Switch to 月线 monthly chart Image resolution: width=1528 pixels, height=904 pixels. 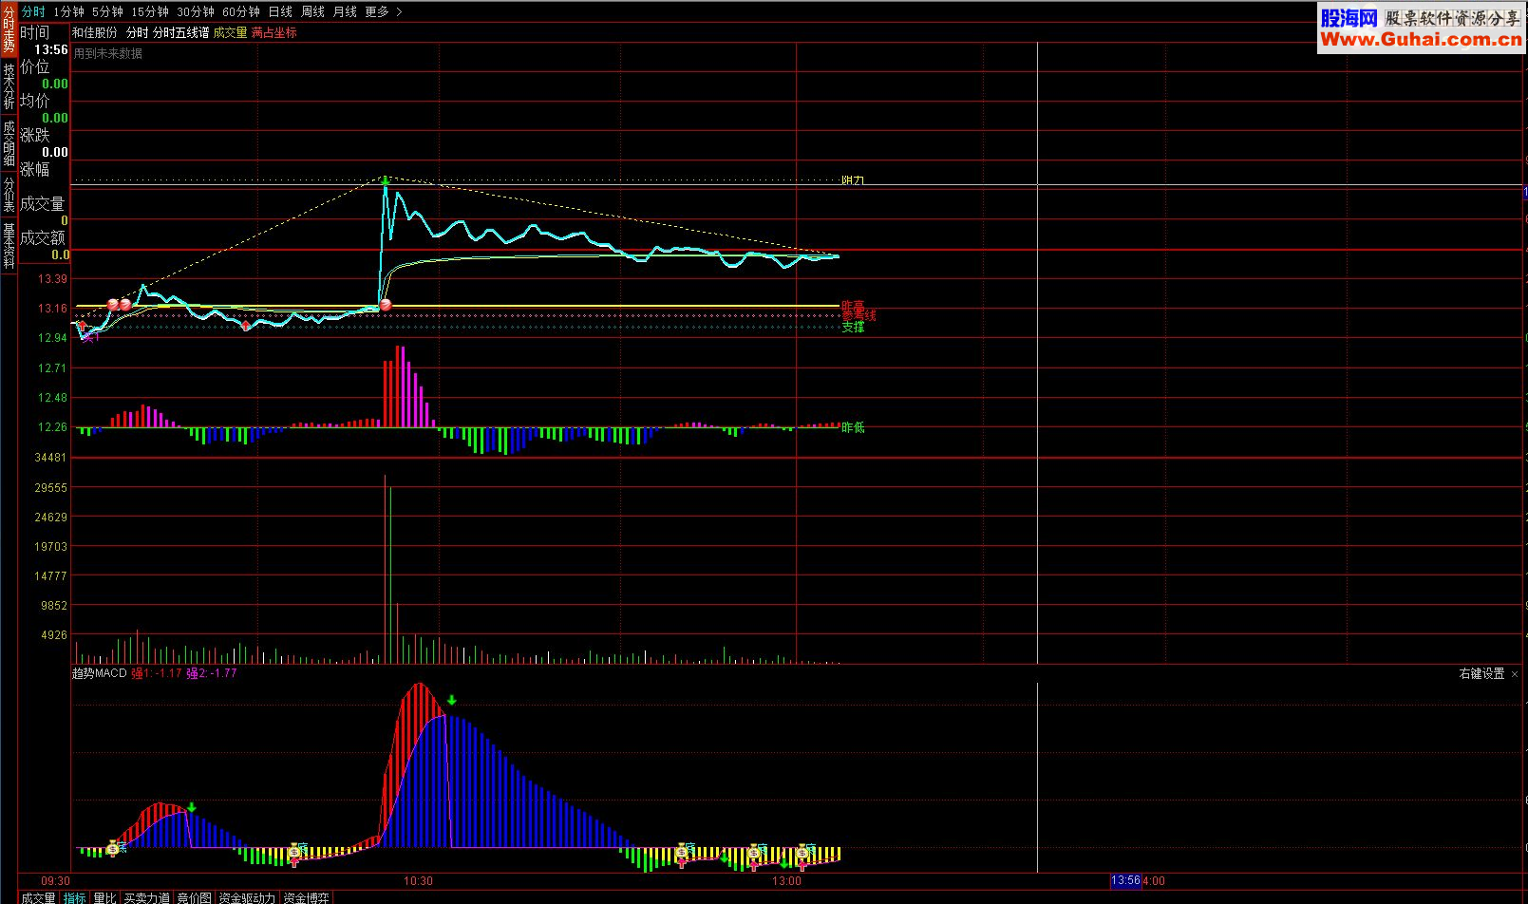(x=345, y=11)
